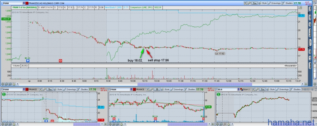Activate the pan hand tool under main chart

14,84
